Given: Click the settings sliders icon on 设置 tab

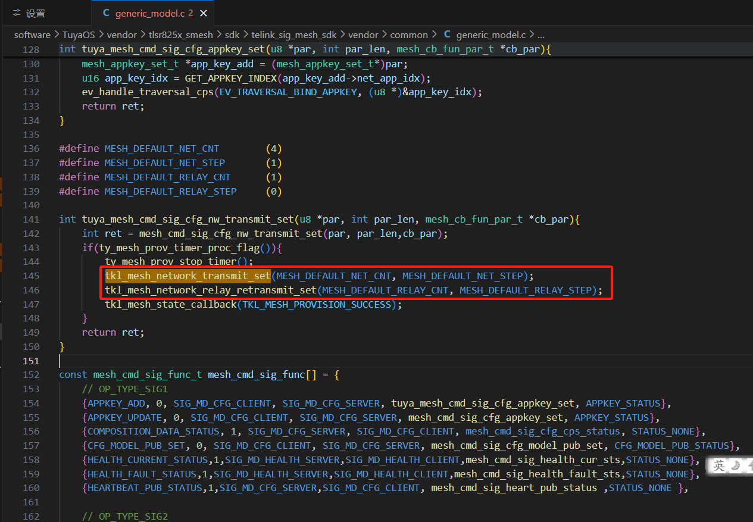Looking at the screenshot, I should pyautogui.click(x=17, y=13).
